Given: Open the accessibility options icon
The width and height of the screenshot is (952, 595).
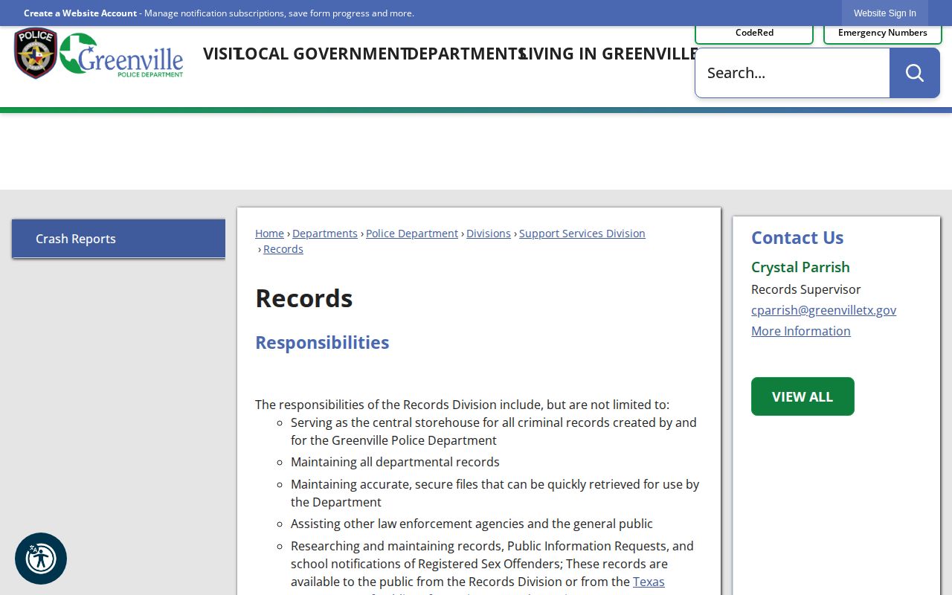Looking at the screenshot, I should (x=41, y=559).
